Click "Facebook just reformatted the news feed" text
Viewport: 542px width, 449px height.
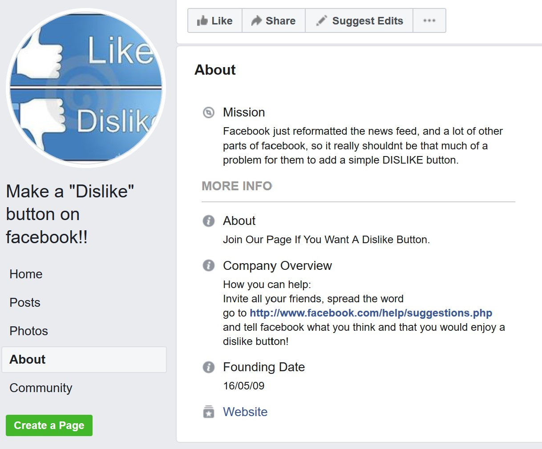(x=320, y=131)
